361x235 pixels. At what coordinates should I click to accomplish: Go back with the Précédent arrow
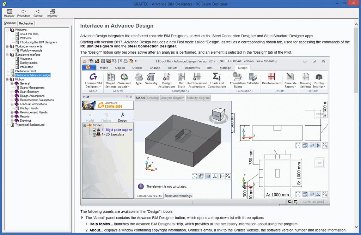(x=24, y=11)
